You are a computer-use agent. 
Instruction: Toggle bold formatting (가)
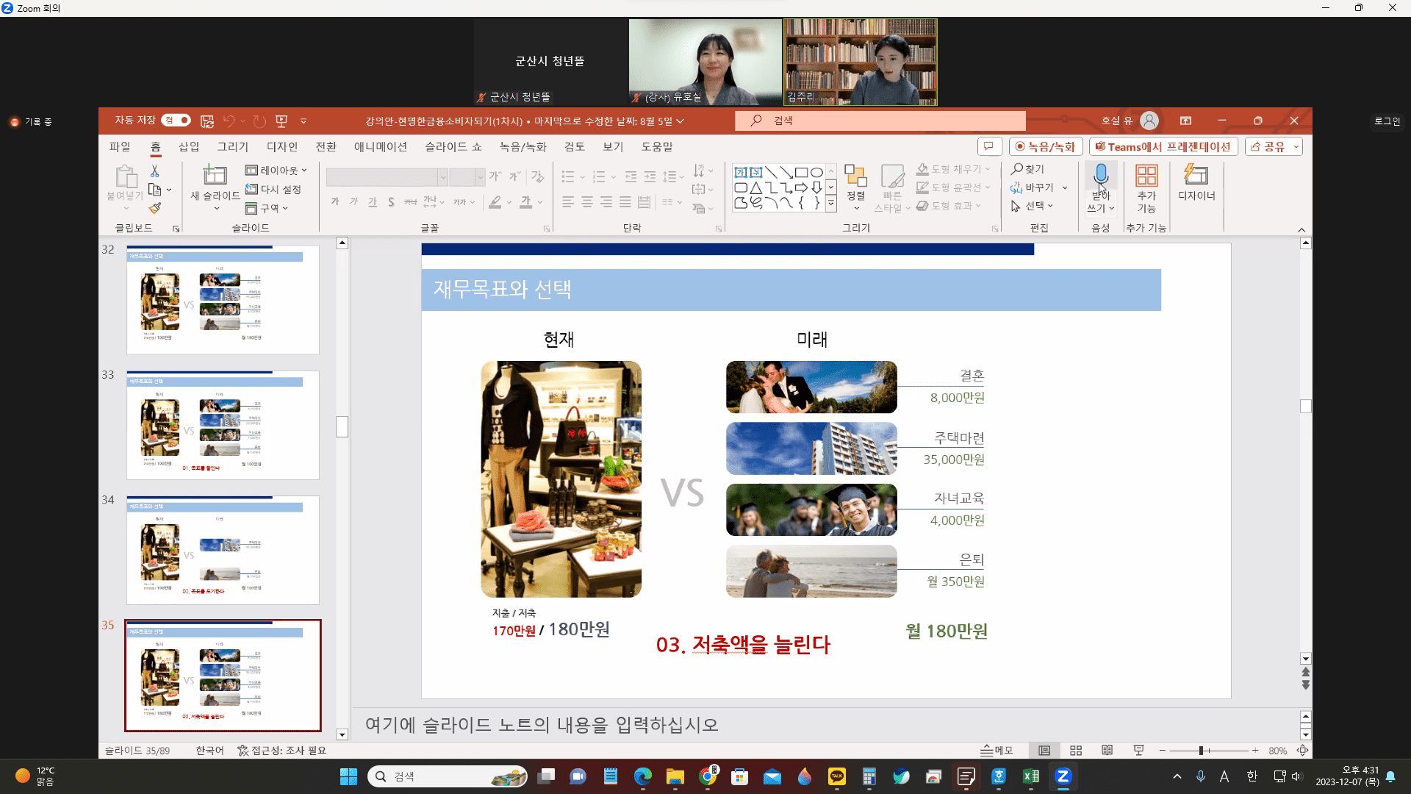pyautogui.click(x=335, y=201)
